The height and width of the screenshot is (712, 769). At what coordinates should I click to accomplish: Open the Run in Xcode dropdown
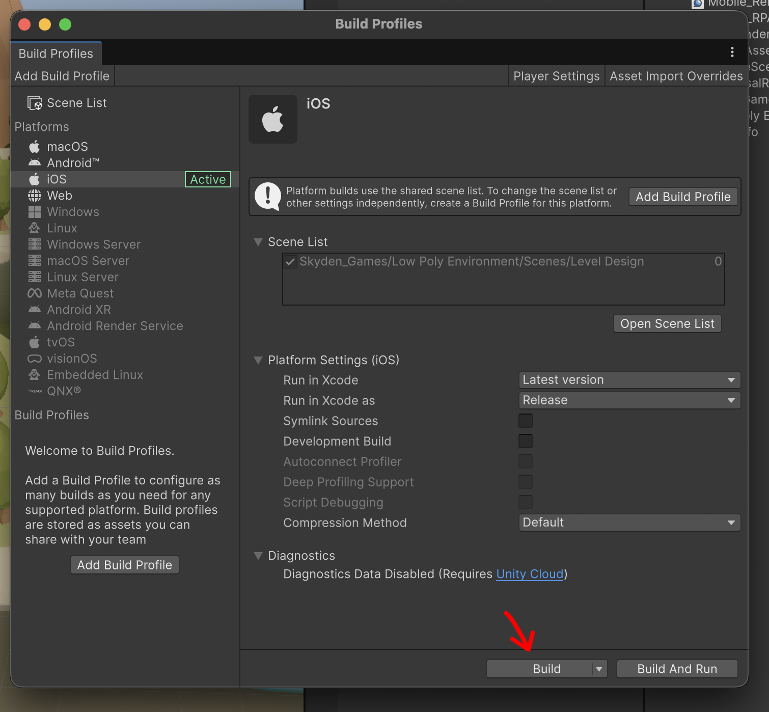pos(629,380)
